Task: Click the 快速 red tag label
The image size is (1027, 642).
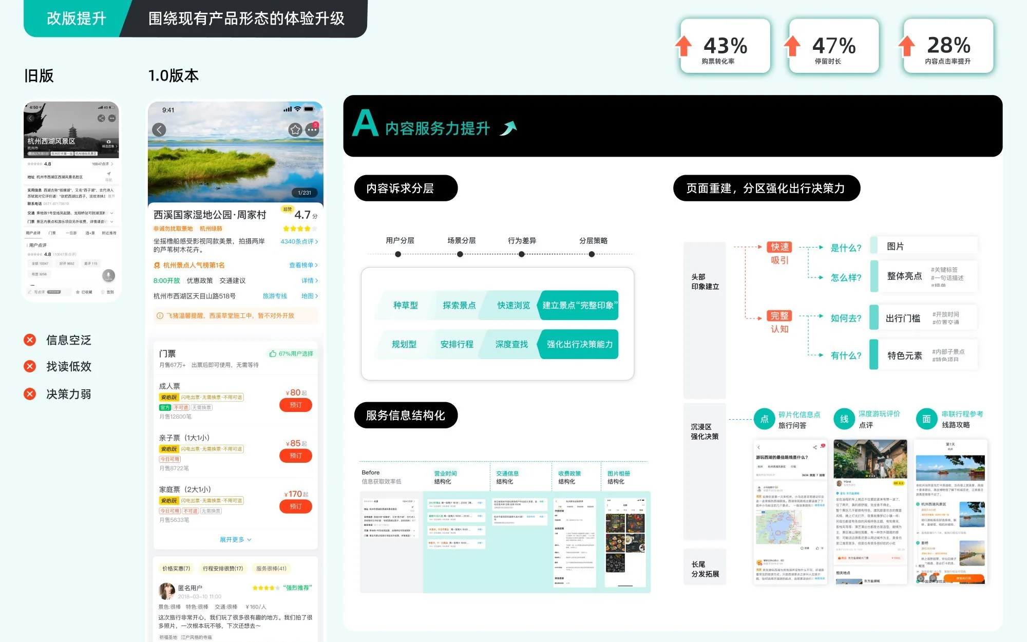Action: tap(779, 247)
